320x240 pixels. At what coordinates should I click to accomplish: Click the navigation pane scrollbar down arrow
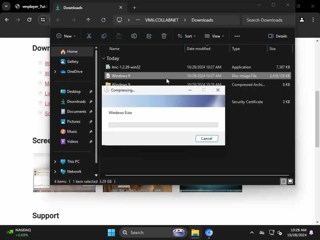coord(96,175)
